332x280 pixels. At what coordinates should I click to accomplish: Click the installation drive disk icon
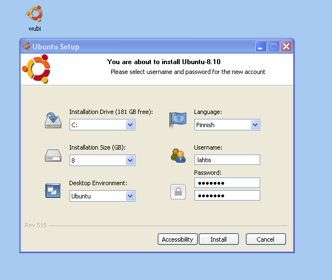53,121
